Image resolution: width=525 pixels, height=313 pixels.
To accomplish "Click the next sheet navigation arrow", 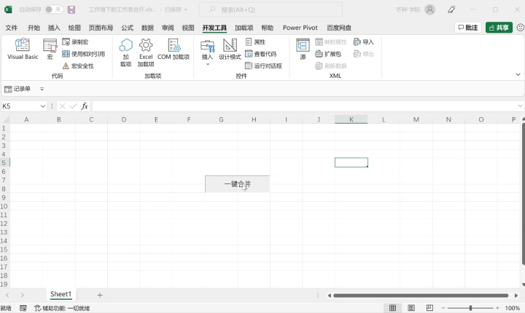I will tap(22, 295).
